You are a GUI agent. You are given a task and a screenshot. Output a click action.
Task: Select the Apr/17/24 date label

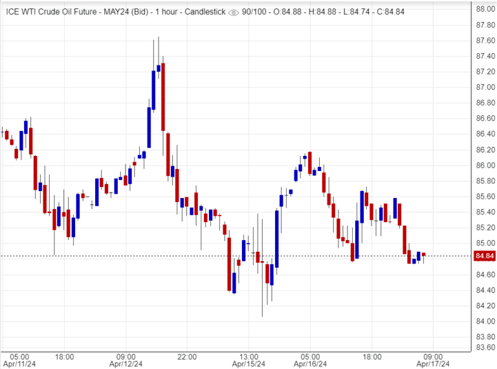(x=433, y=364)
